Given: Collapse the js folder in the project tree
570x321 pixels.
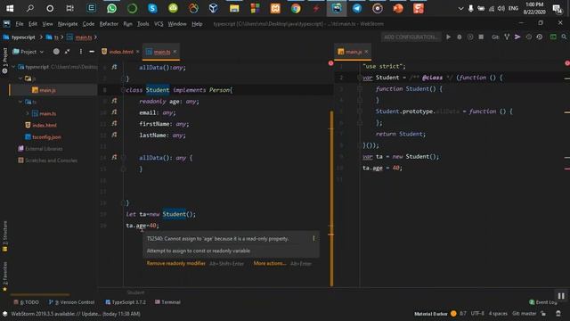Looking at the screenshot, I should click(20, 78).
